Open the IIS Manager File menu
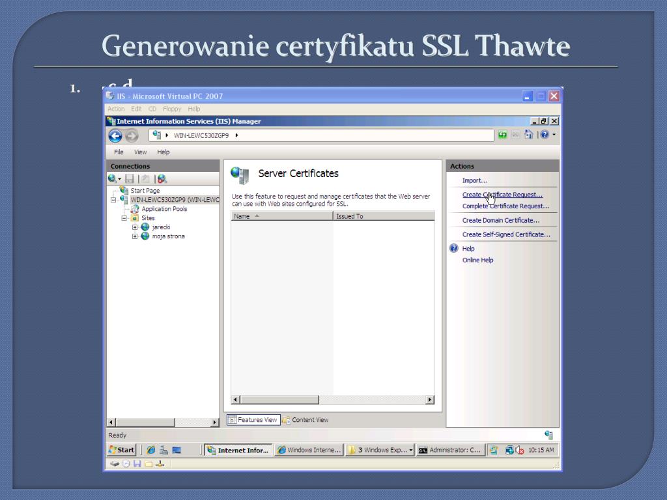Image resolution: width=667 pixels, height=500 pixels. click(x=119, y=152)
